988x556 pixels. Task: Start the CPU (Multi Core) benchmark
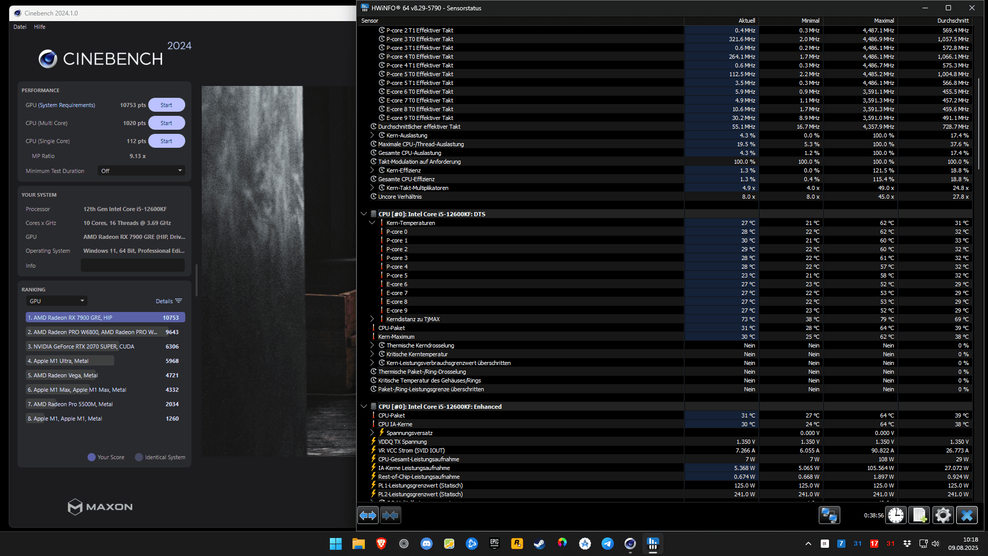coord(166,123)
